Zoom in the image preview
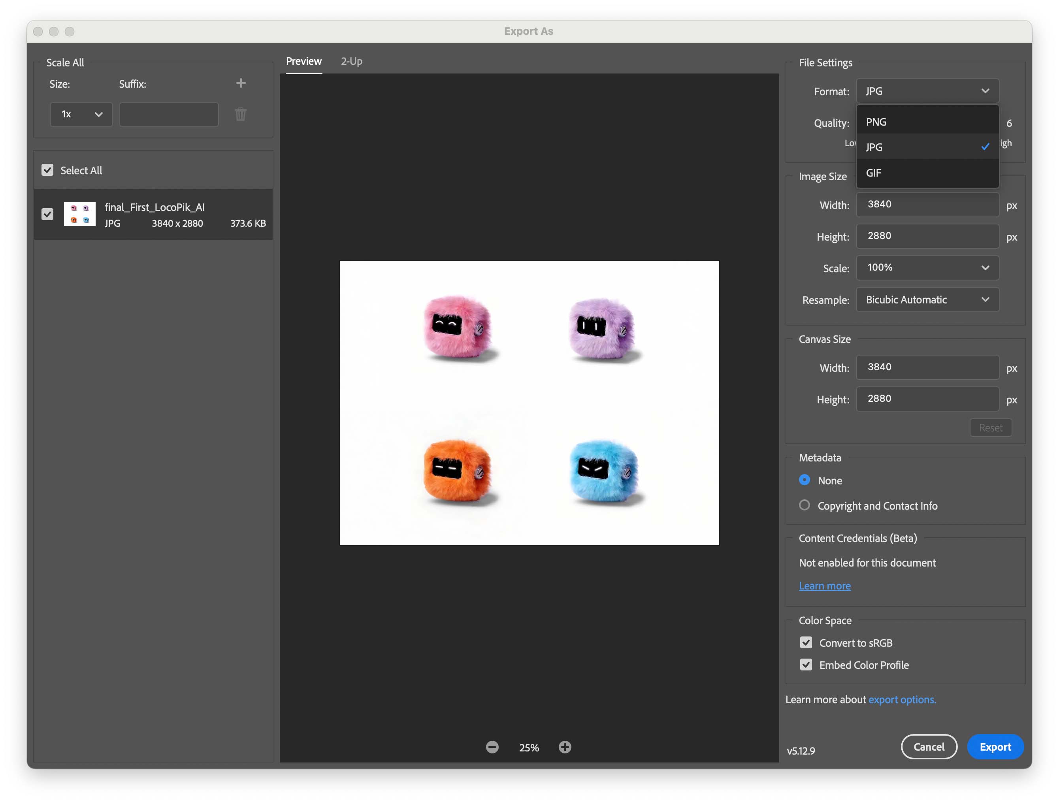Image resolution: width=1059 pixels, height=802 pixels. 565,747
